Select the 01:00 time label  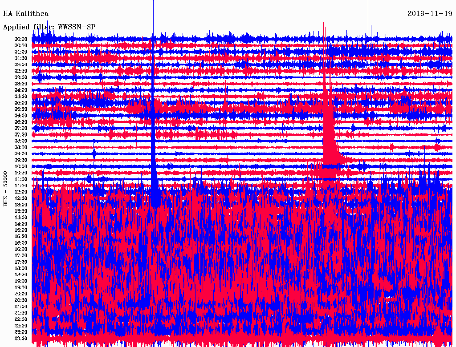tap(21, 52)
